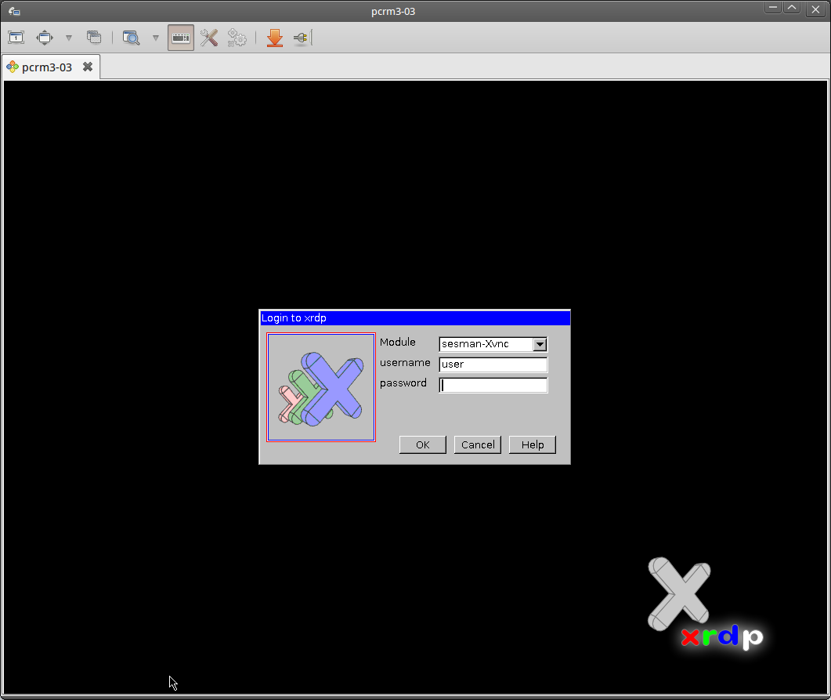Click the Module label text
The height and width of the screenshot is (700, 831).
[397, 342]
